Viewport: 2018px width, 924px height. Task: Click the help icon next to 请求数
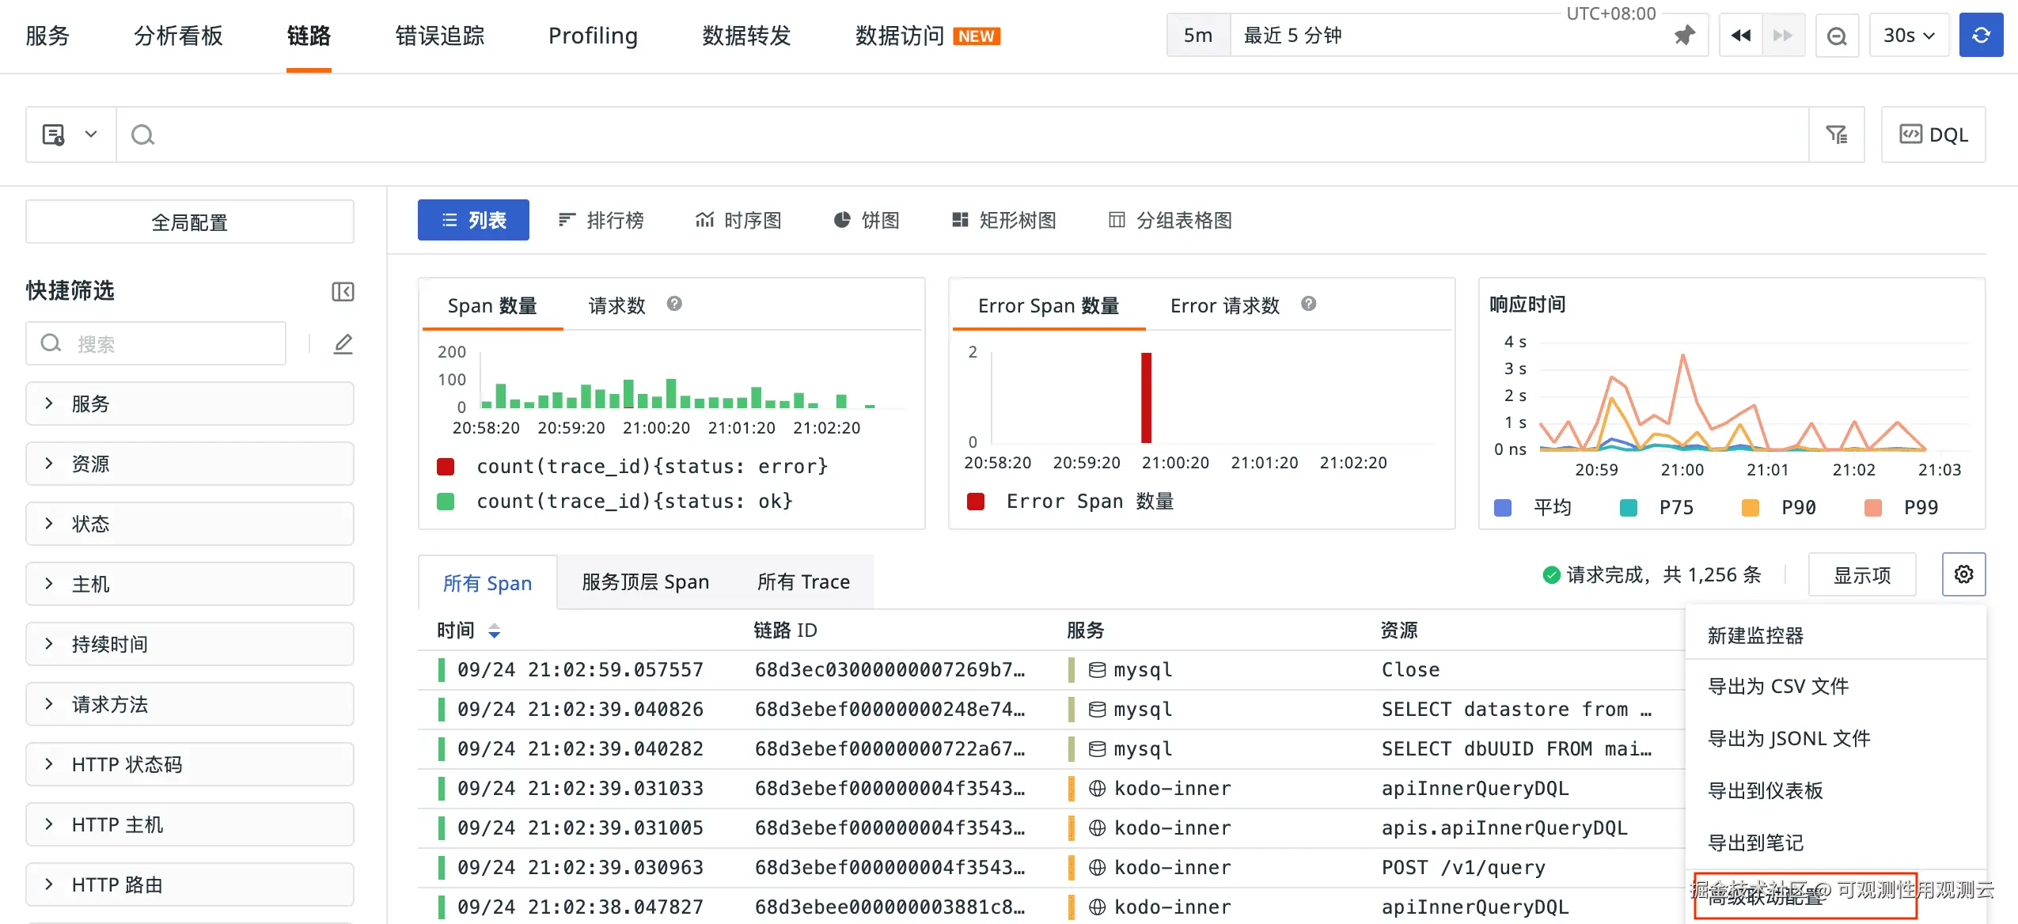[674, 305]
